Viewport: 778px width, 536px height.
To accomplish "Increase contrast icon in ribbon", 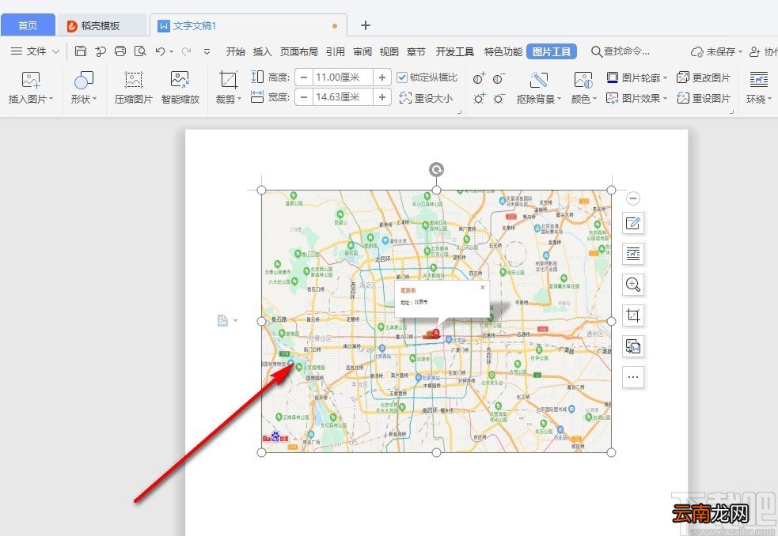I will pos(479,78).
